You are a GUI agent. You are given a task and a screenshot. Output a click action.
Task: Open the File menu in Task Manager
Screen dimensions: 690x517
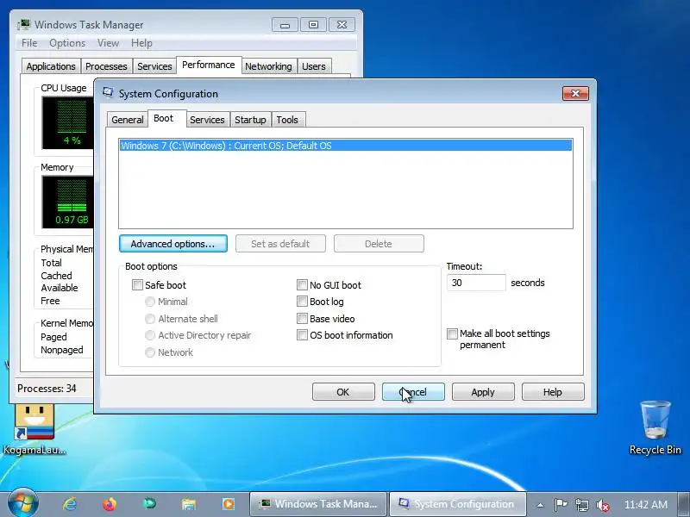click(29, 43)
